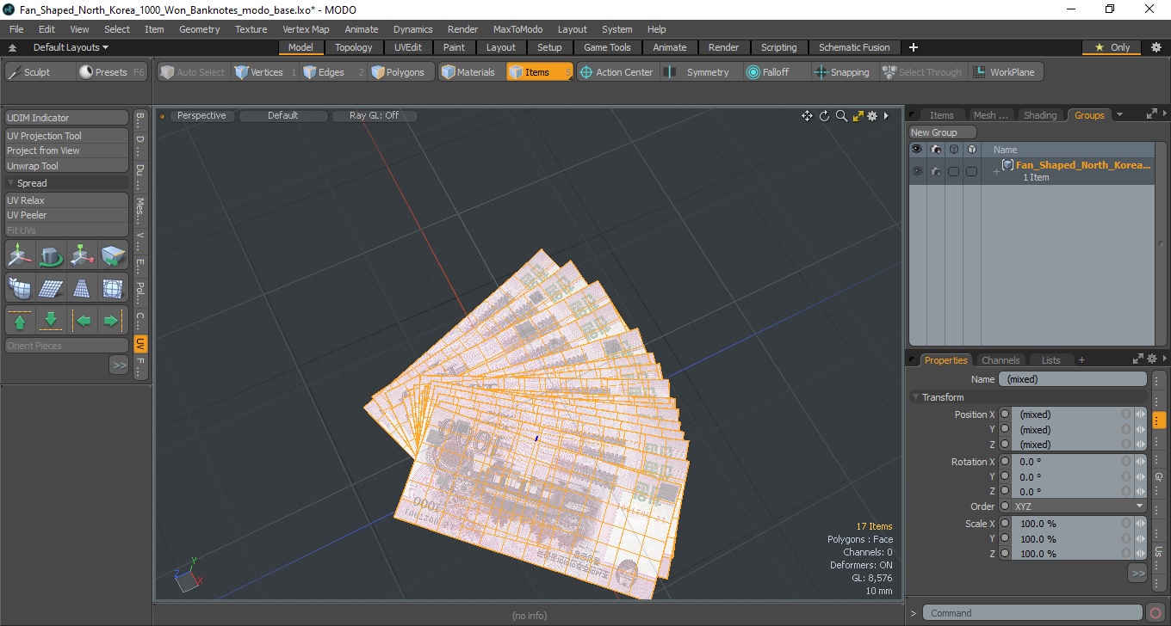Switch to the UVEdit layout tab
This screenshot has height=626, width=1171.
tap(408, 47)
